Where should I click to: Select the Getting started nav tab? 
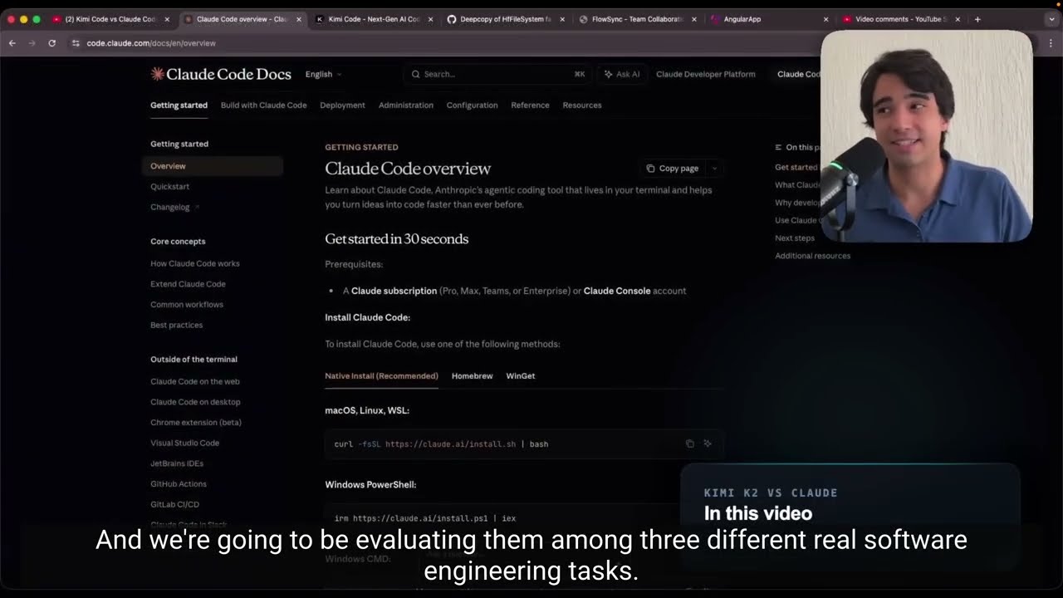[x=179, y=105]
